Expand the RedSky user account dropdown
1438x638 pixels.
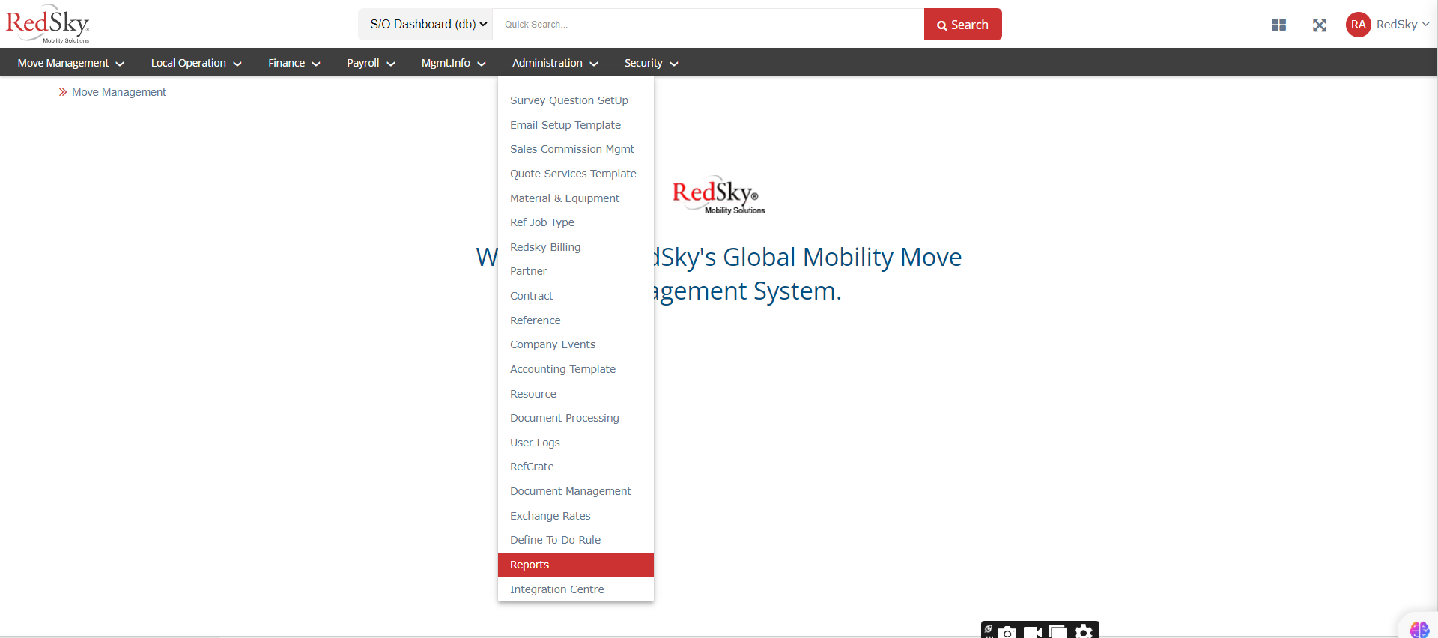tap(1402, 25)
